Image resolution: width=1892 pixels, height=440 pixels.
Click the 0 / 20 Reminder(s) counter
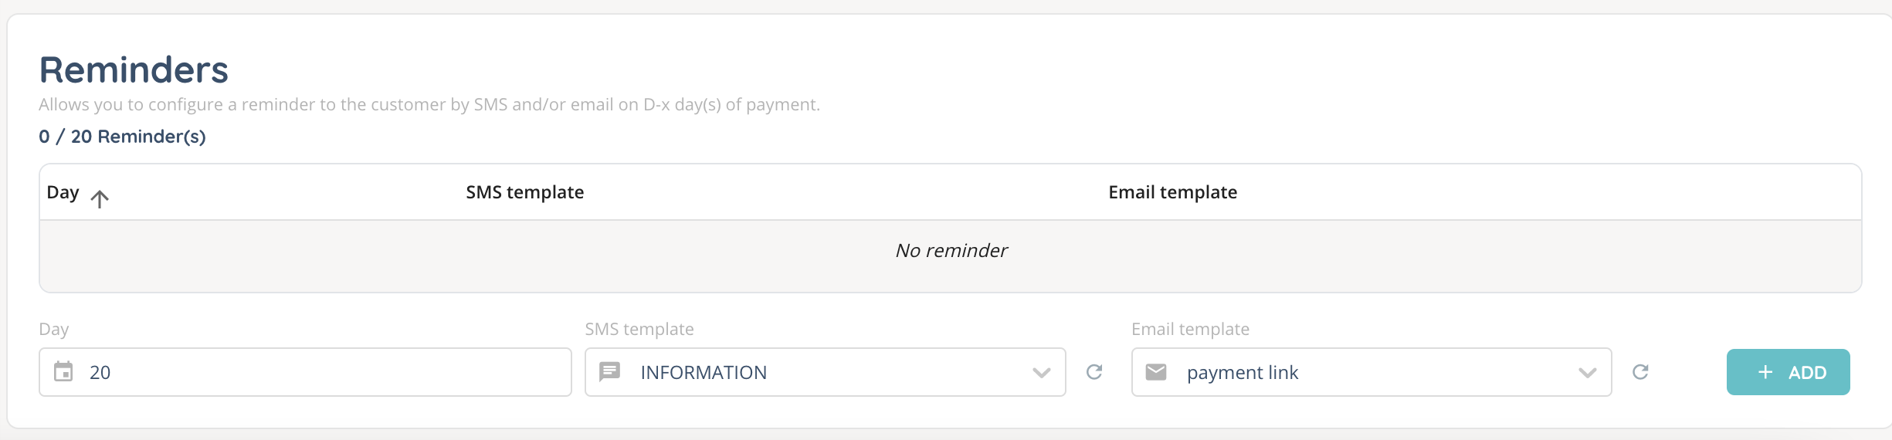pyautogui.click(x=122, y=137)
